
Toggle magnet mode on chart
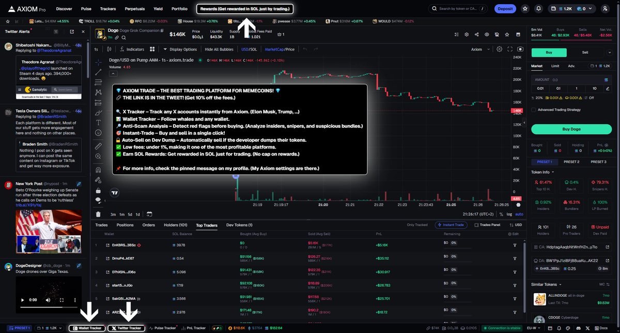[x=98, y=170]
